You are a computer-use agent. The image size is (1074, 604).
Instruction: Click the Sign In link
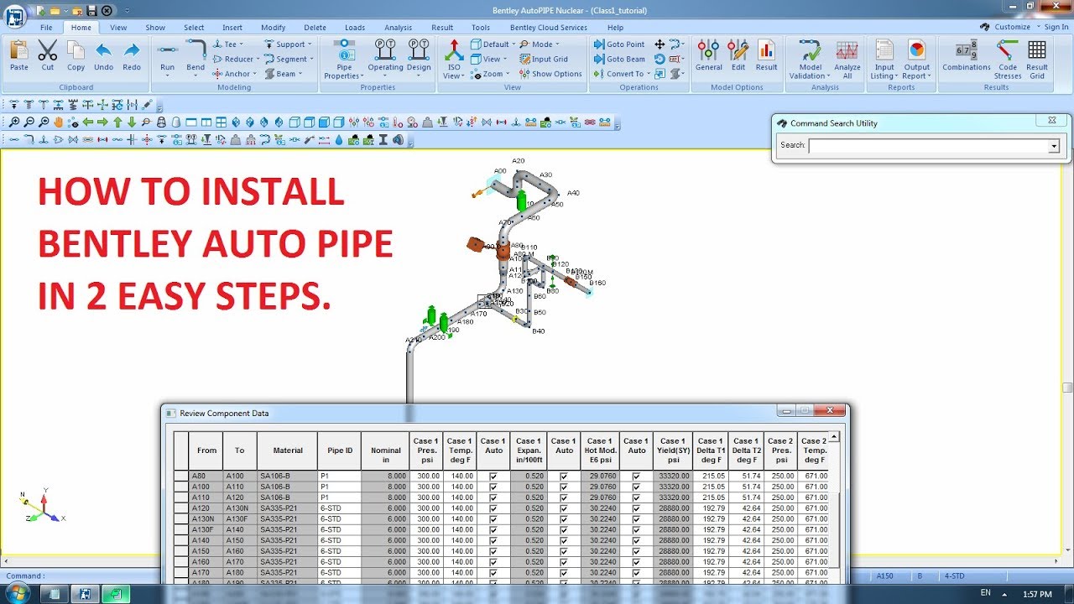pyautogui.click(x=1056, y=27)
